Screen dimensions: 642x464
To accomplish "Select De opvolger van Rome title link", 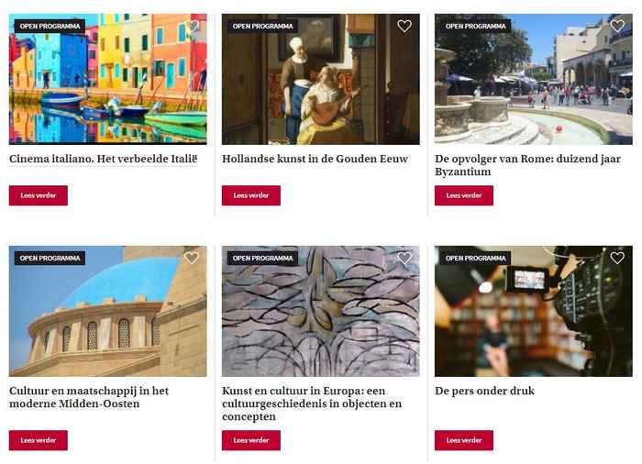I will click(x=527, y=165).
